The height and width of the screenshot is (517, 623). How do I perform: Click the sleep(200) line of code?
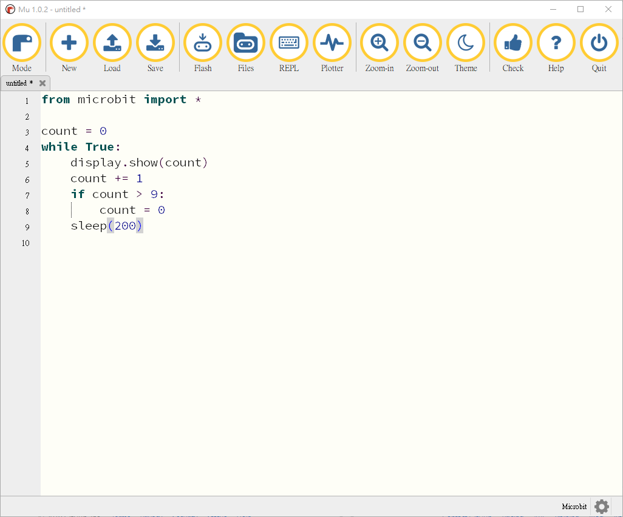click(107, 226)
